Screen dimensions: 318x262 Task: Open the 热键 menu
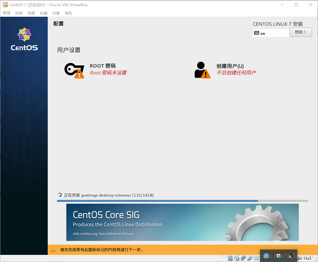pos(44,13)
